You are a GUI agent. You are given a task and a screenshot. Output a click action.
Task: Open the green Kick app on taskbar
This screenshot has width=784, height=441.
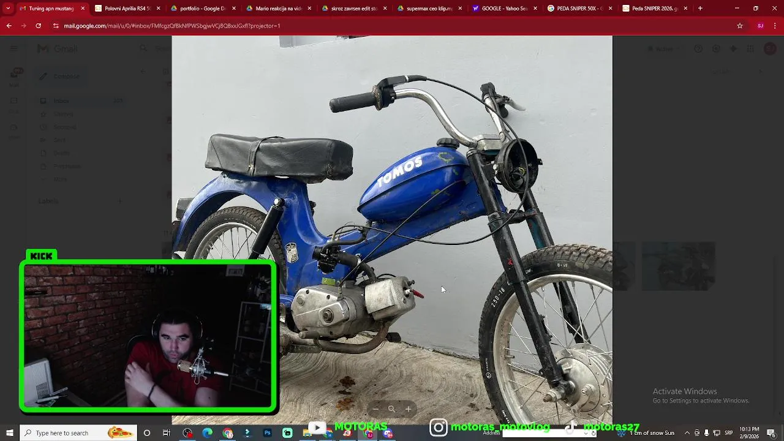[x=287, y=433]
